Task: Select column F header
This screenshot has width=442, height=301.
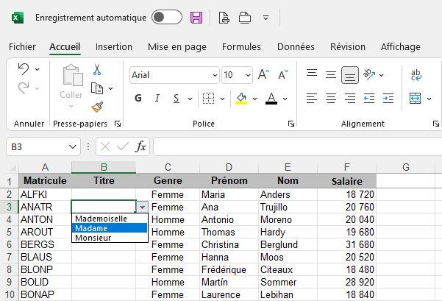Action: [346, 167]
